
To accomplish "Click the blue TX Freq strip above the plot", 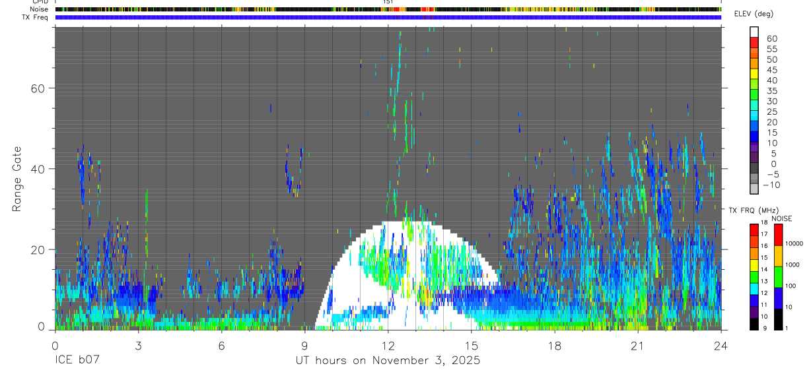I will click(x=388, y=17).
